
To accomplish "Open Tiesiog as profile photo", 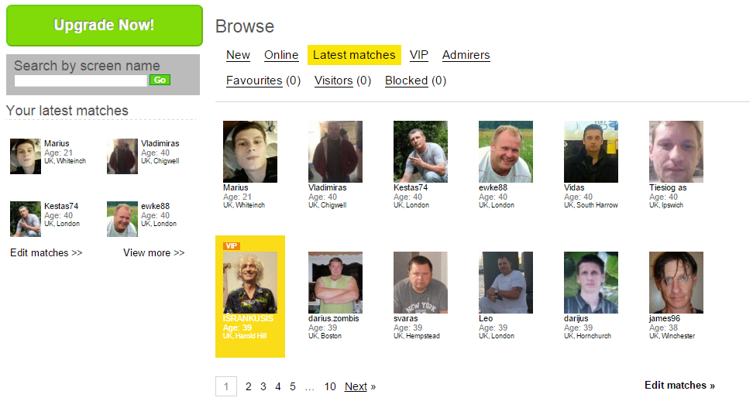I will (x=676, y=152).
